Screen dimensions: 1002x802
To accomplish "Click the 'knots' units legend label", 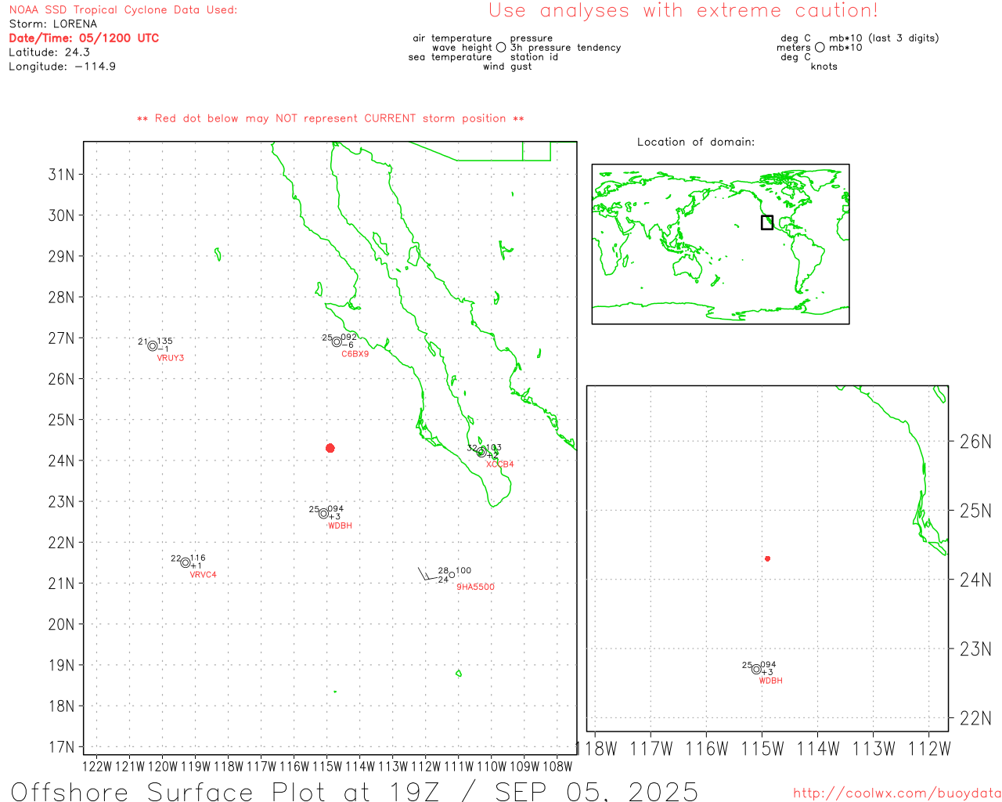I will (824, 67).
